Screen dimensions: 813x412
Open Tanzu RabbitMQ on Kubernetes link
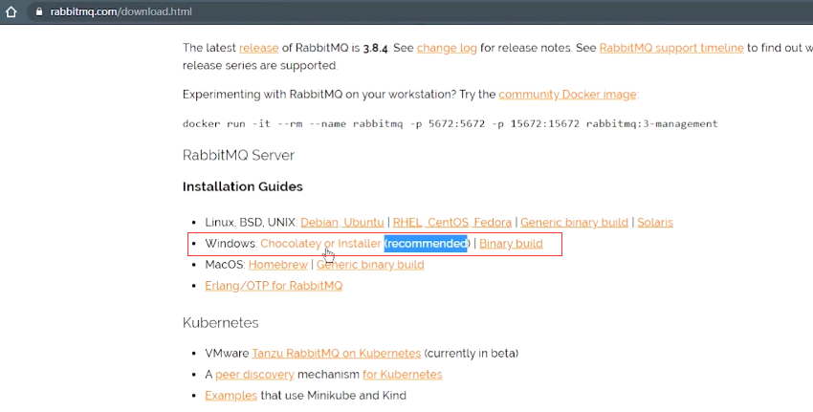(x=337, y=354)
